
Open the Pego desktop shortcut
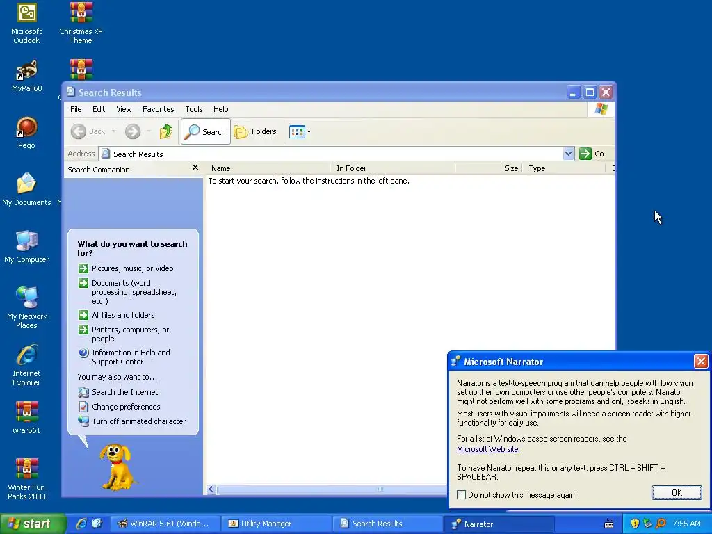26,133
